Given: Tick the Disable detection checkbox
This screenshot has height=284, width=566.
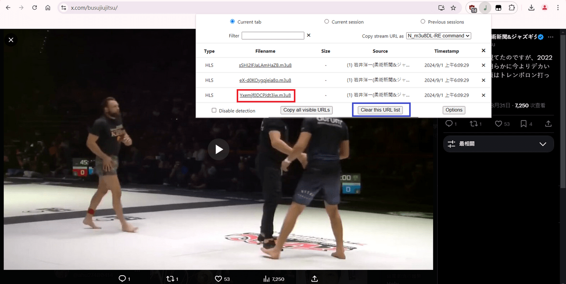Looking at the screenshot, I should click(x=214, y=110).
